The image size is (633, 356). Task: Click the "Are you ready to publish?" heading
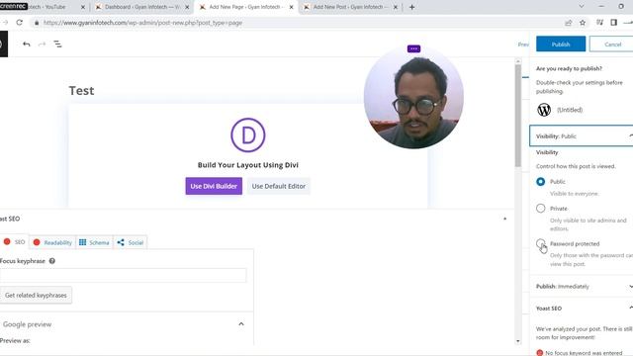[569, 68]
